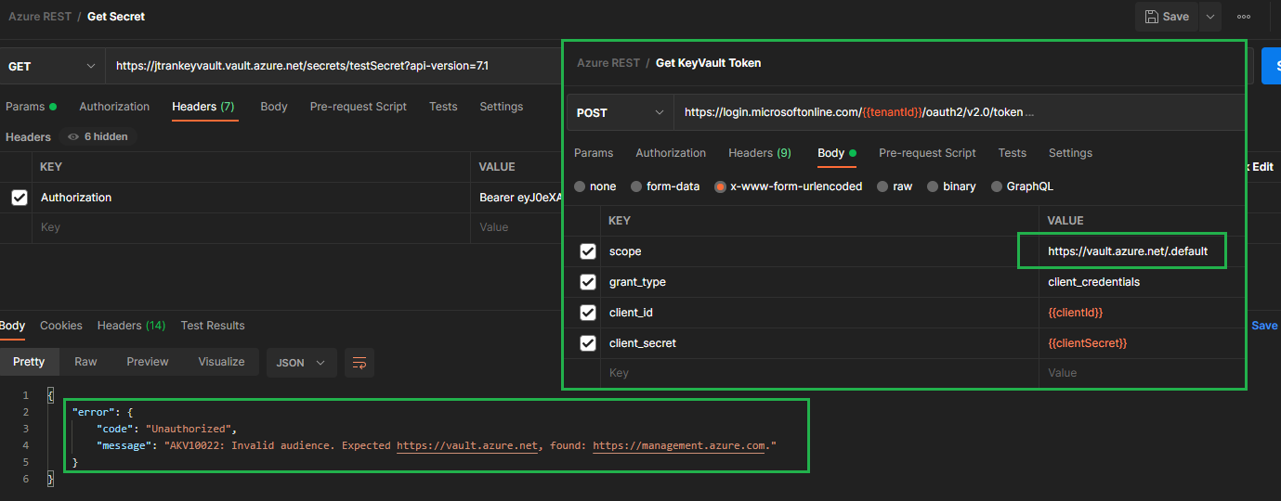
Task: Open Settings tab in Get Secret request
Action: pos(502,107)
